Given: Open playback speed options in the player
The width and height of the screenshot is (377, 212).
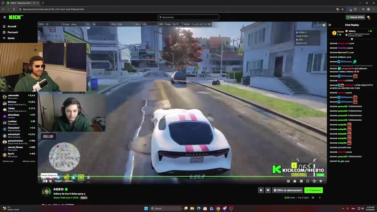Looking at the screenshot, I should click(314, 181).
